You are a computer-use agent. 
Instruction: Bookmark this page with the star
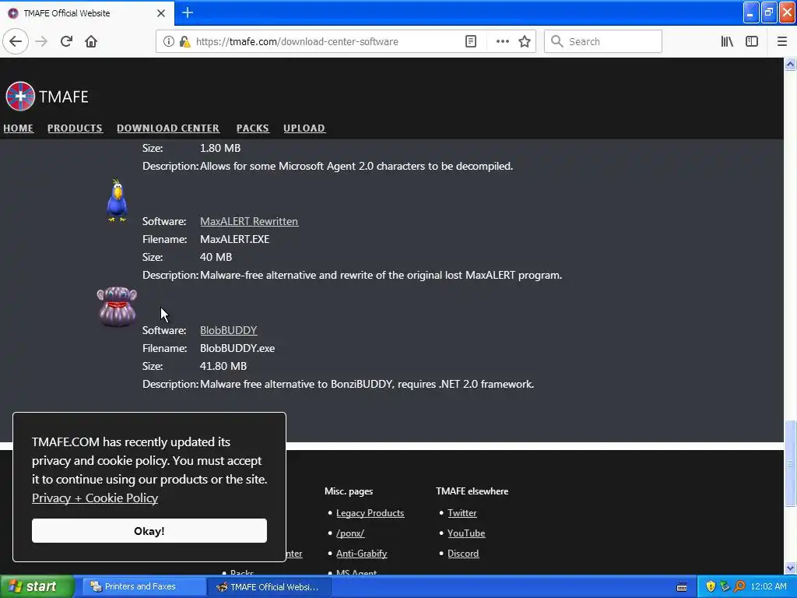(525, 41)
